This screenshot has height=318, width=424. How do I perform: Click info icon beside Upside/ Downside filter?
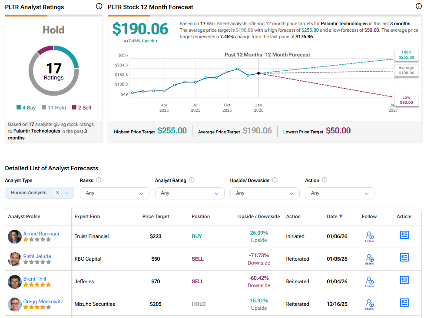click(275, 180)
